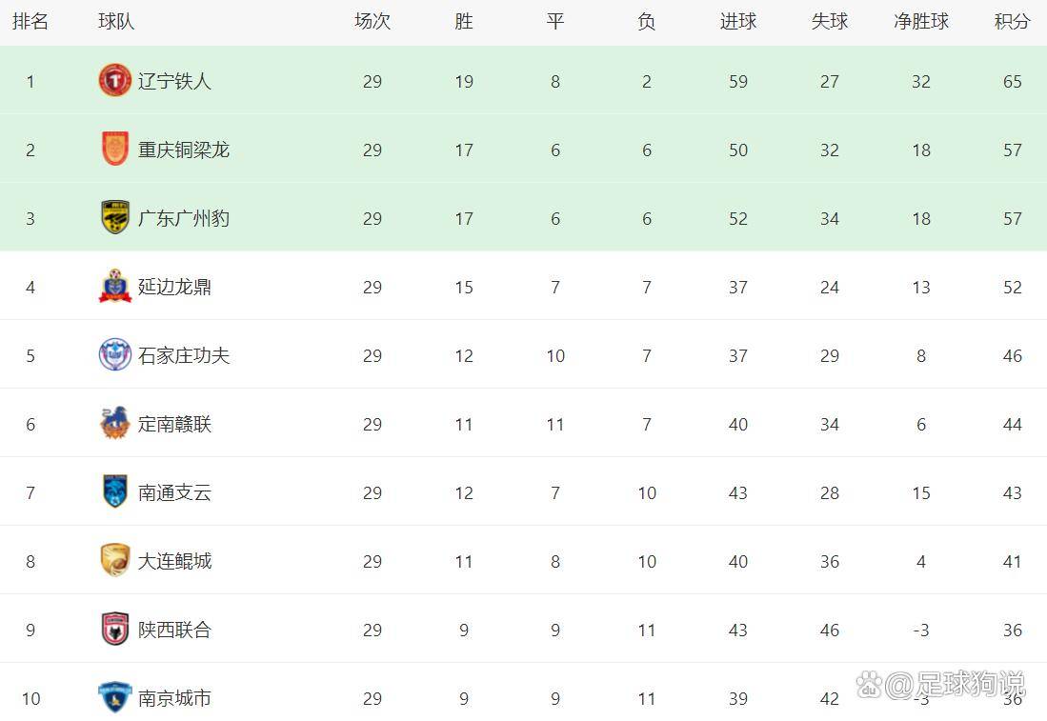Open the 重庆铜梁龙 team name link

click(x=184, y=150)
